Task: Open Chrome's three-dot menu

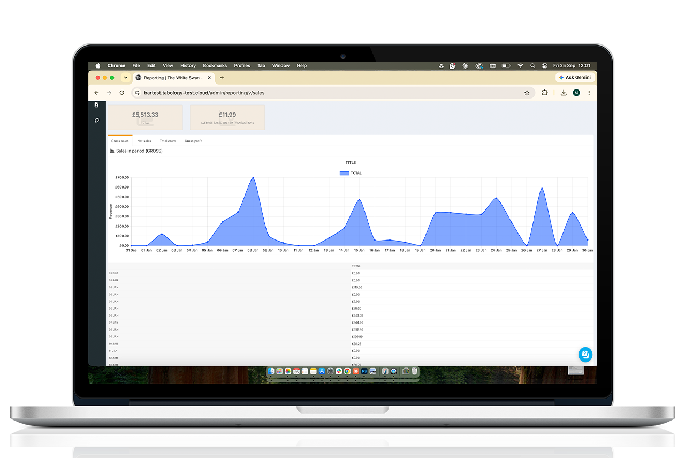Action: pyautogui.click(x=589, y=93)
